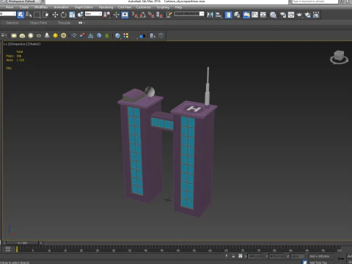The height and width of the screenshot is (264, 352).
Task: Open the Animation menu
Action: point(61,7)
